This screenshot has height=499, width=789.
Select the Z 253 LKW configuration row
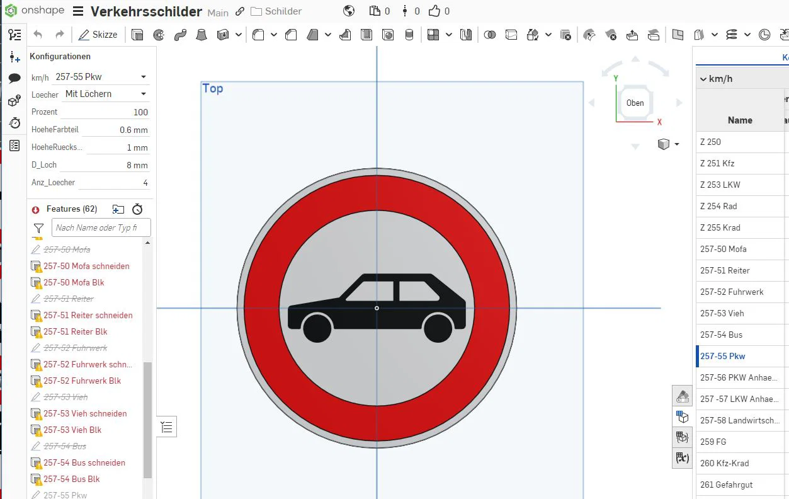720,185
